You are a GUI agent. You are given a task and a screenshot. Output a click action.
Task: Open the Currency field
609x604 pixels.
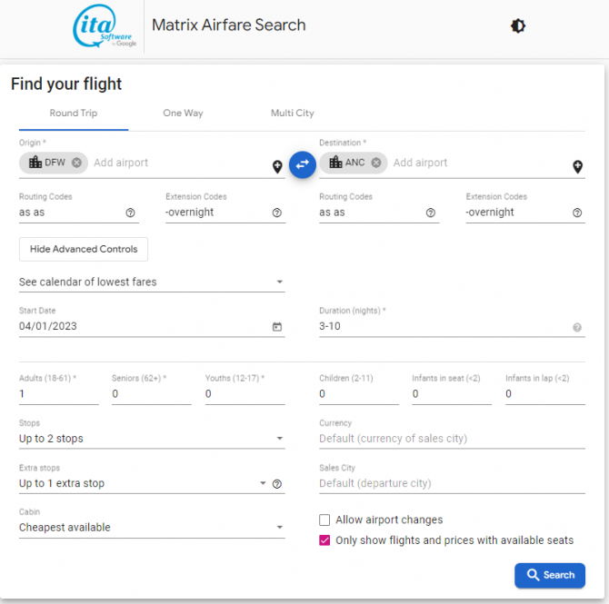click(x=452, y=439)
